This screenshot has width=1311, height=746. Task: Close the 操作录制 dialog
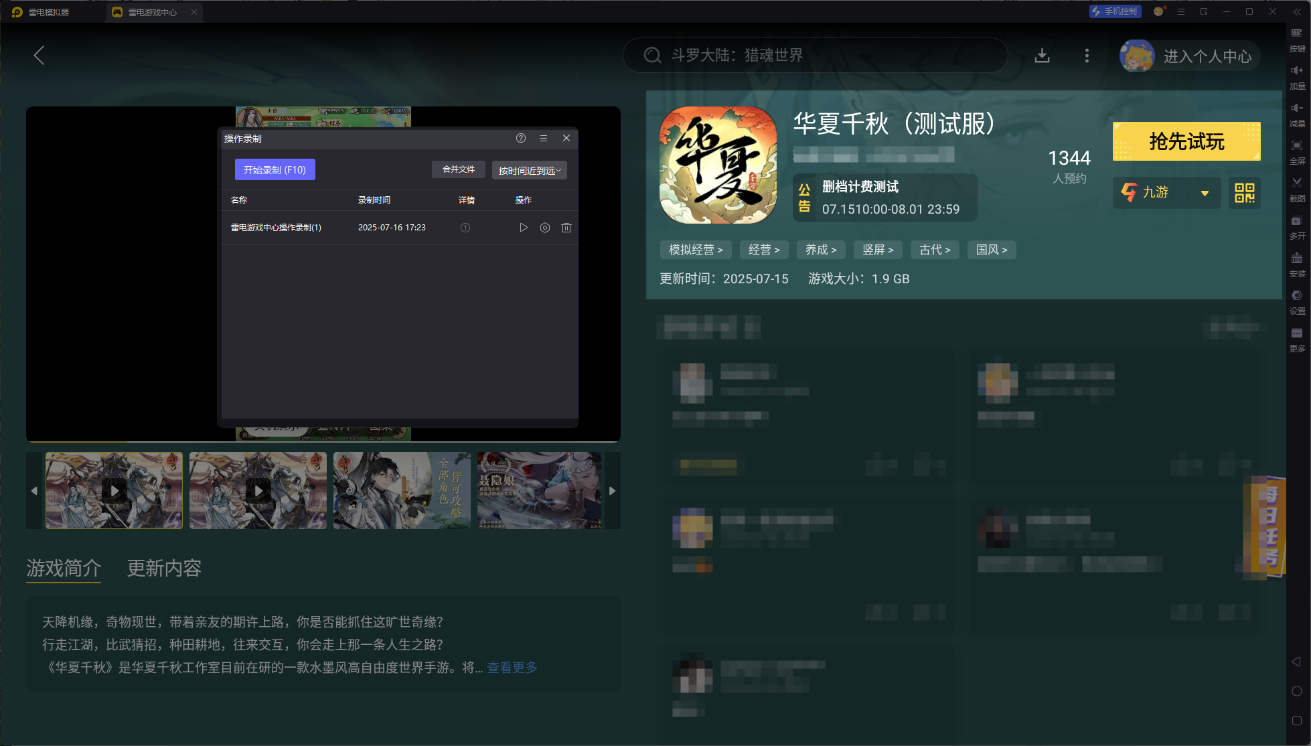(x=566, y=138)
